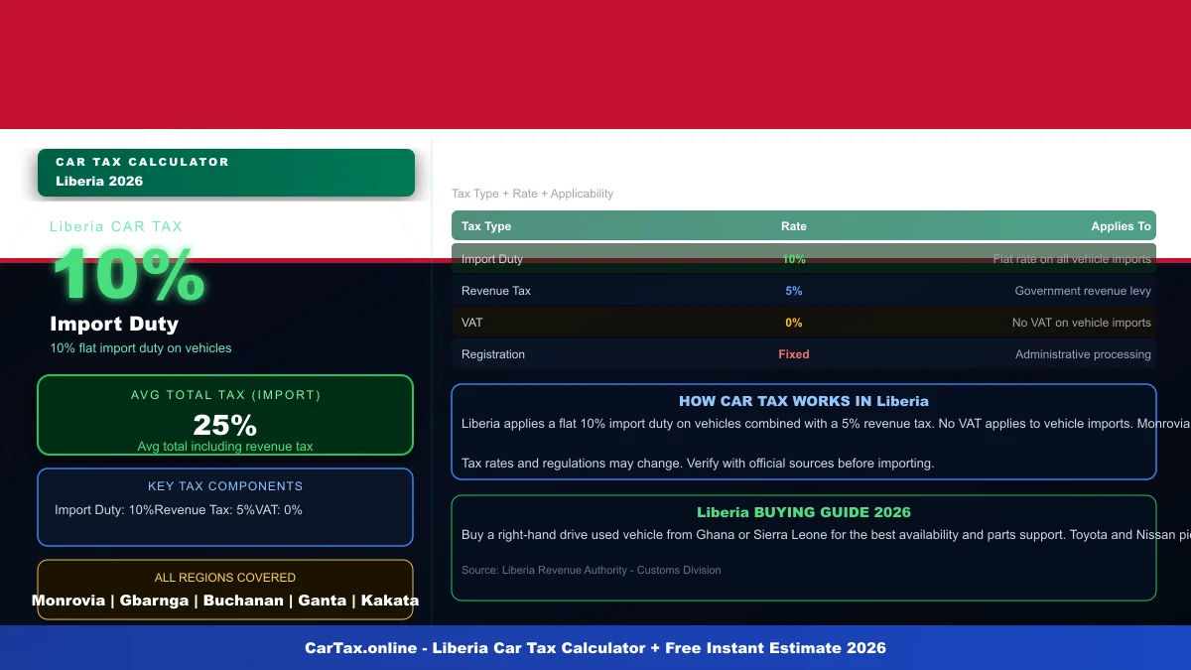Click the 'Liberia applies a flat 10% import duty' paragraph

pyautogui.click(x=826, y=424)
